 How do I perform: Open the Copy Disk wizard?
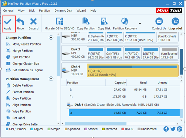pos(104,24)
